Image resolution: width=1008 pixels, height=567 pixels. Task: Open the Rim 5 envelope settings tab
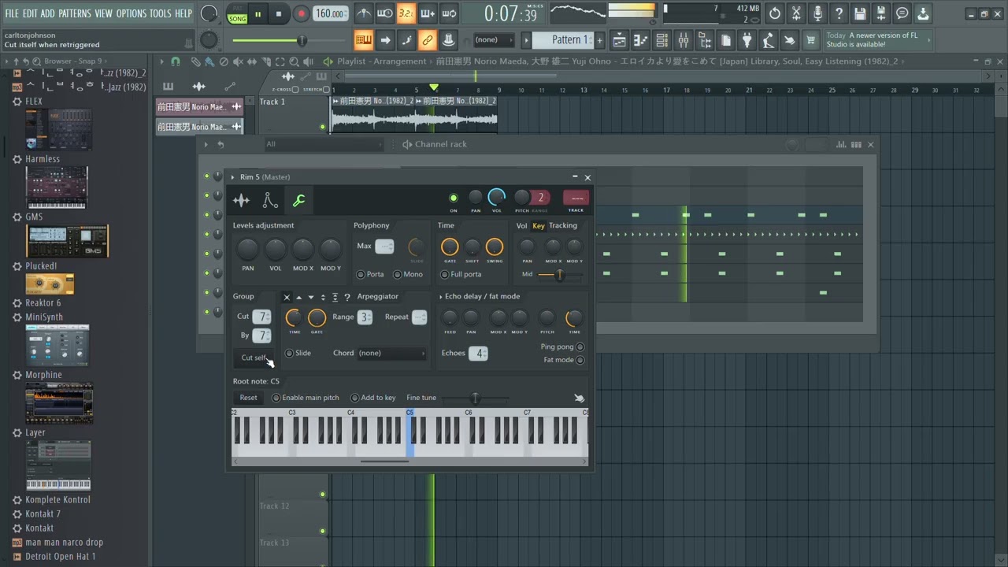pos(270,201)
